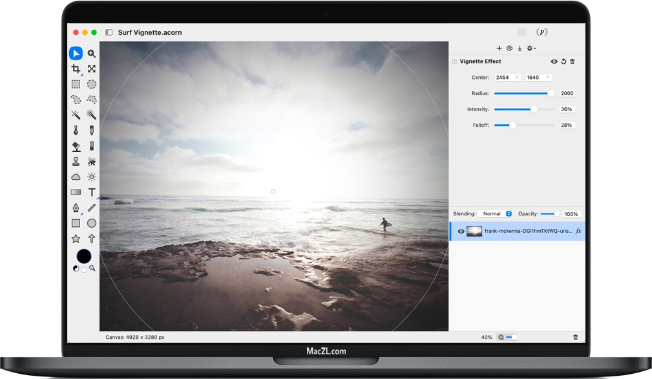The width and height of the screenshot is (652, 379).
Task: Select the Move tool
Action: click(76, 53)
